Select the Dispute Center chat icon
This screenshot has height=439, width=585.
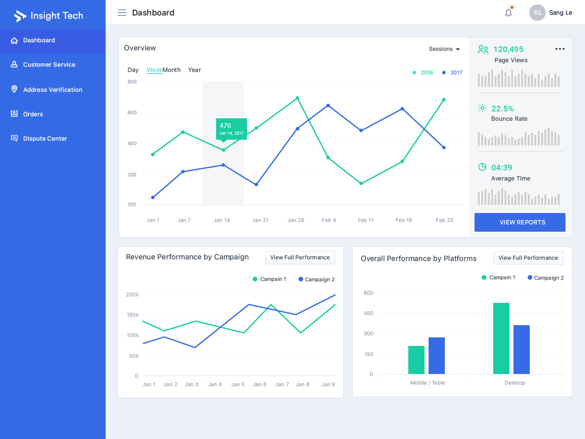(x=14, y=138)
